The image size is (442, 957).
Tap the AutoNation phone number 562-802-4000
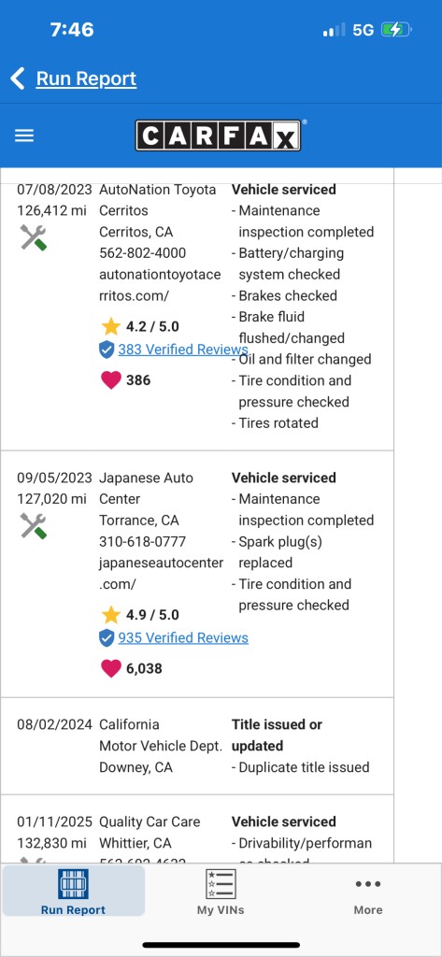point(143,252)
